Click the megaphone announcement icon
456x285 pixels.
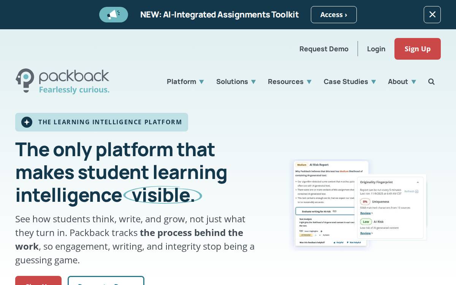click(114, 14)
